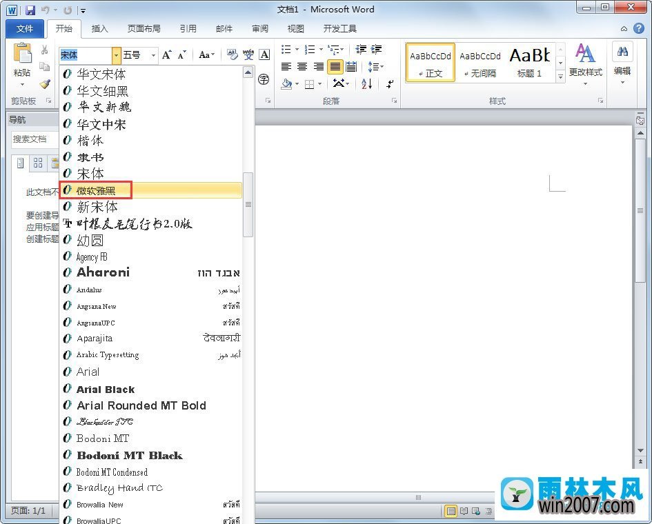This screenshot has width=652, height=524.
Task: Click the Decrease Indent icon
Action: 361,50
